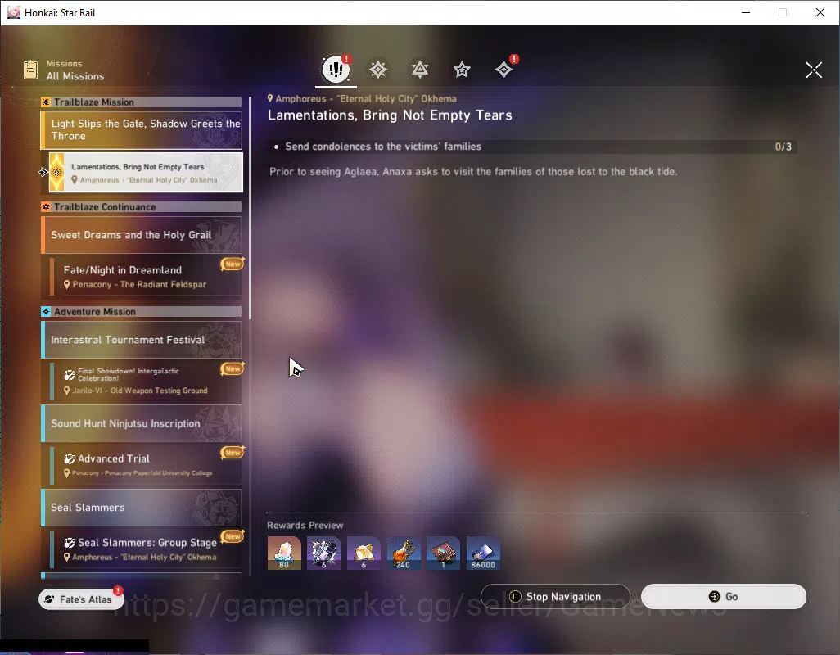Open Sound Hunt Ninjutsu Inscription chapter
The height and width of the screenshot is (655, 840).
[x=142, y=423]
